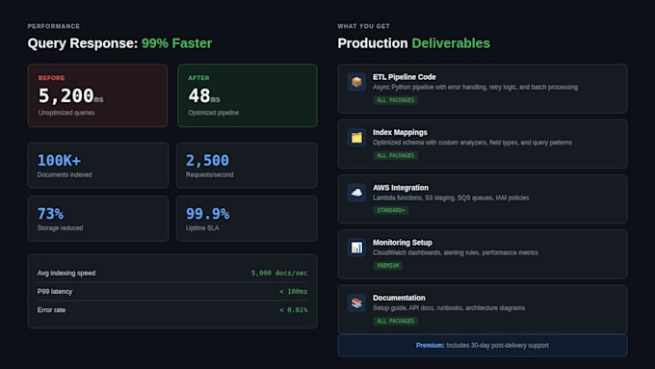Click the 73% storage reduced value

tap(50, 214)
